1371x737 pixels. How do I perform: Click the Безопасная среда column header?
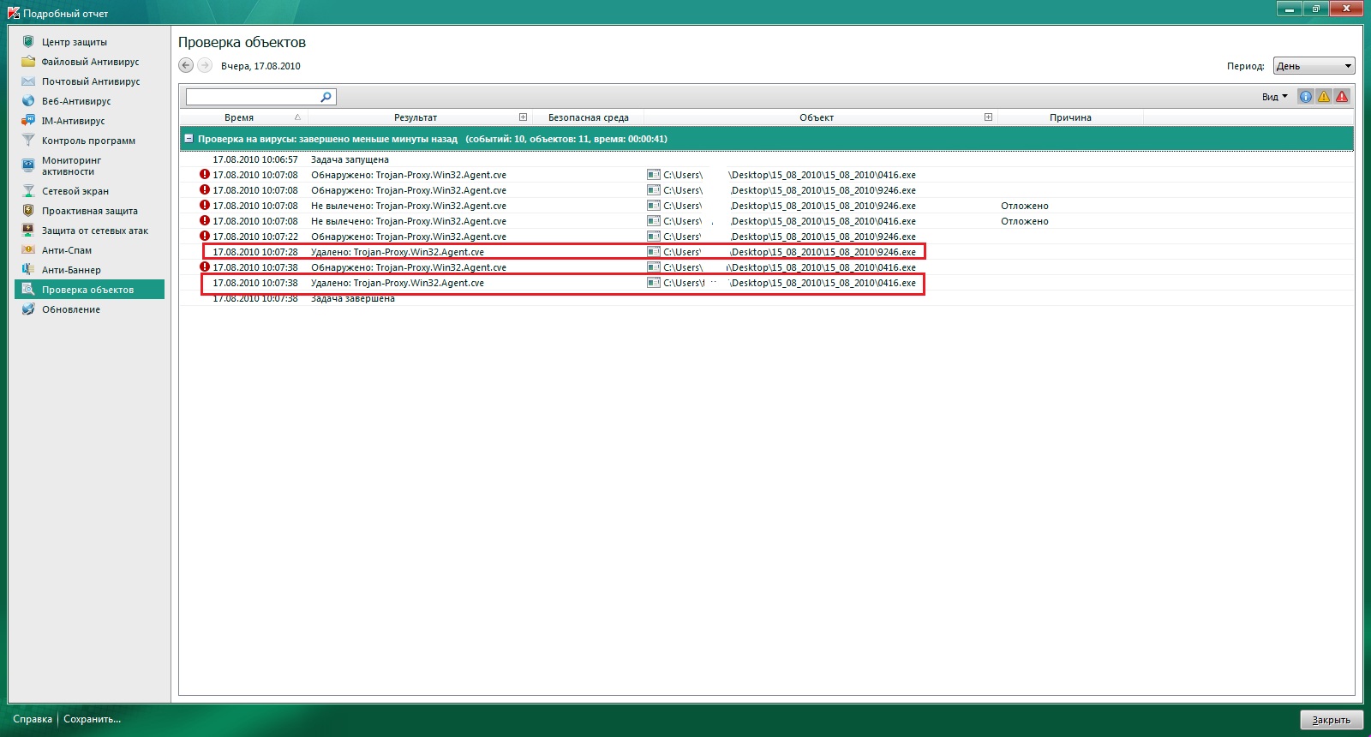(x=589, y=117)
